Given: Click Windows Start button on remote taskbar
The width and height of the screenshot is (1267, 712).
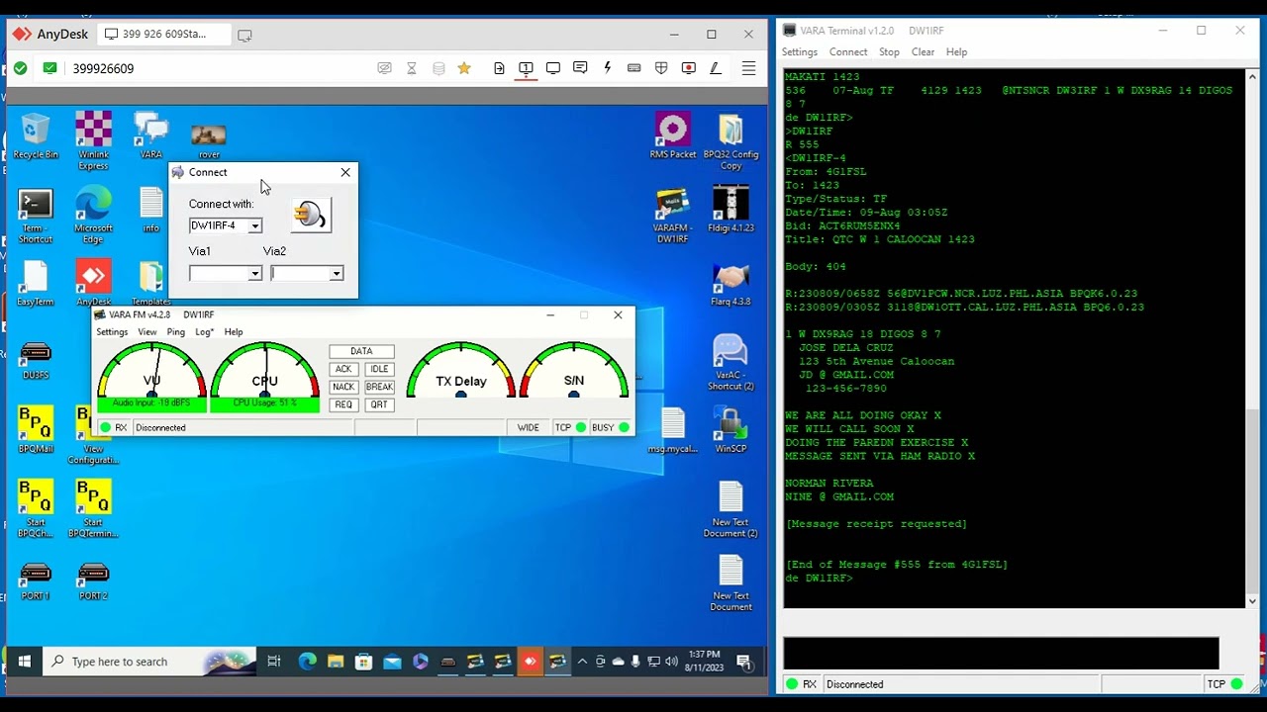Looking at the screenshot, I should [25, 662].
